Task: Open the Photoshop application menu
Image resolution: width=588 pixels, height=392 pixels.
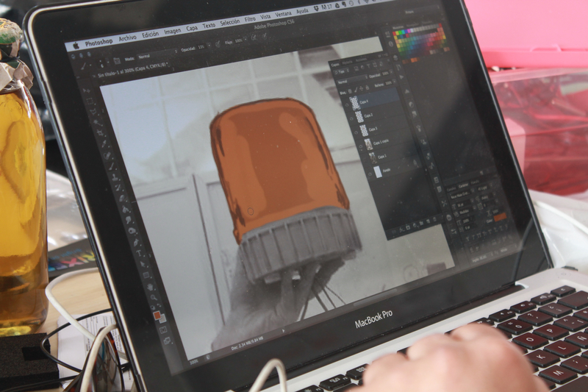Action: (98, 43)
